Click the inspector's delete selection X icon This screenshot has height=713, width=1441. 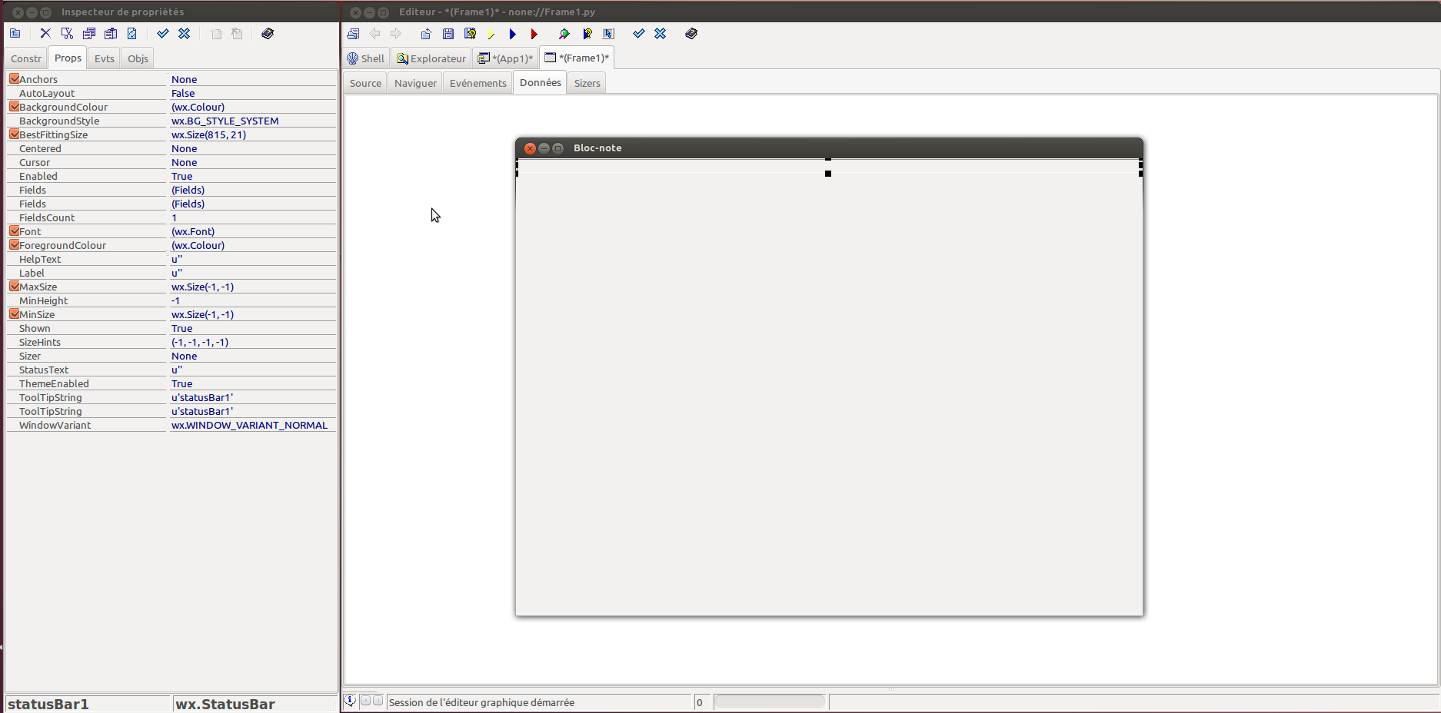click(45, 34)
